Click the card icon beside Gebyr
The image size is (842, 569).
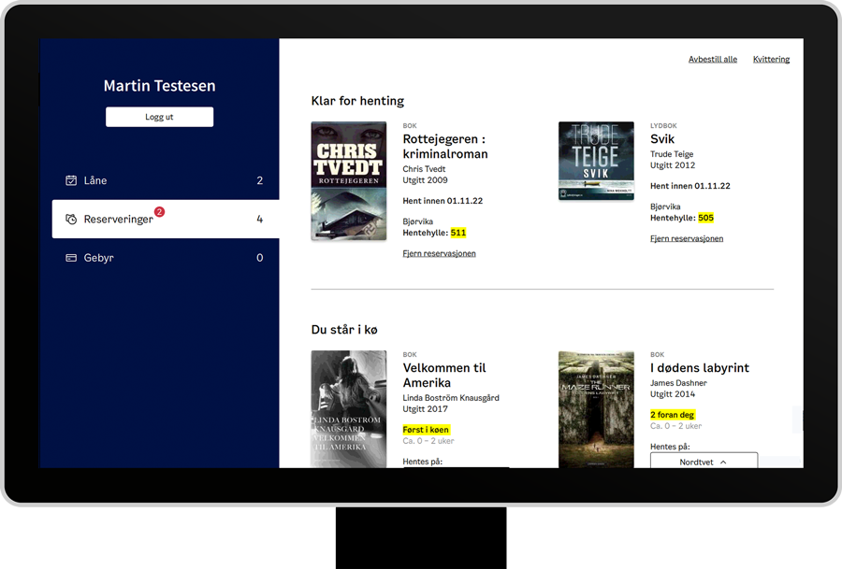71,258
